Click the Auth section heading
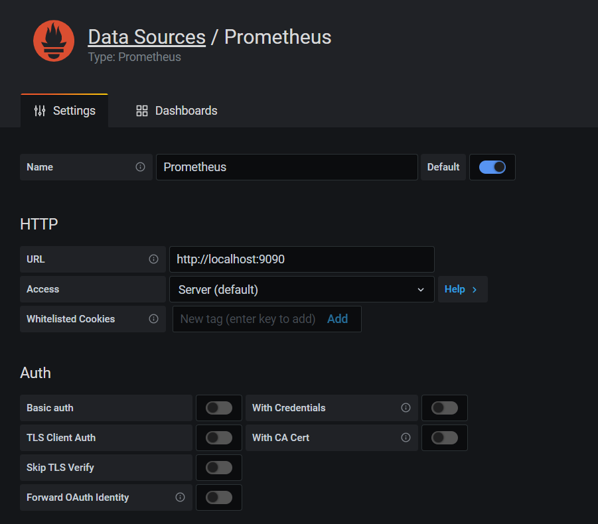 (x=35, y=373)
